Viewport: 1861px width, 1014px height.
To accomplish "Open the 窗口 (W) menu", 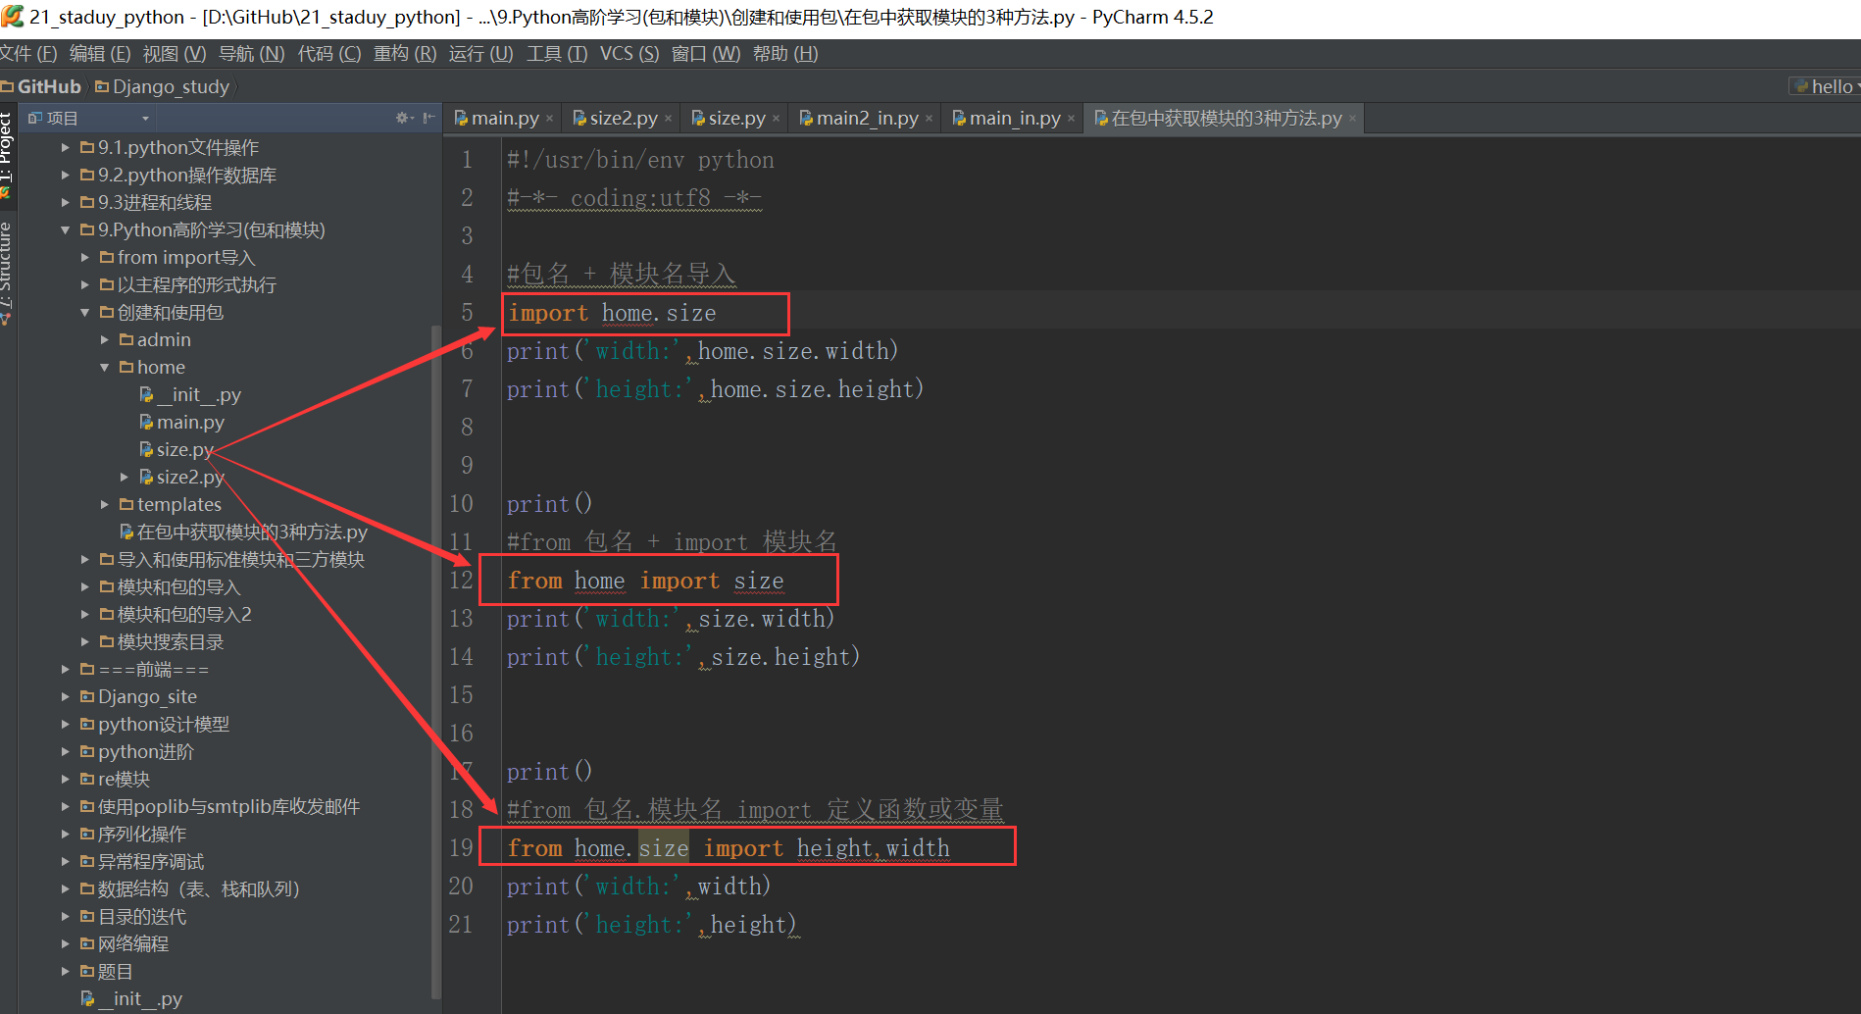I will [x=706, y=54].
